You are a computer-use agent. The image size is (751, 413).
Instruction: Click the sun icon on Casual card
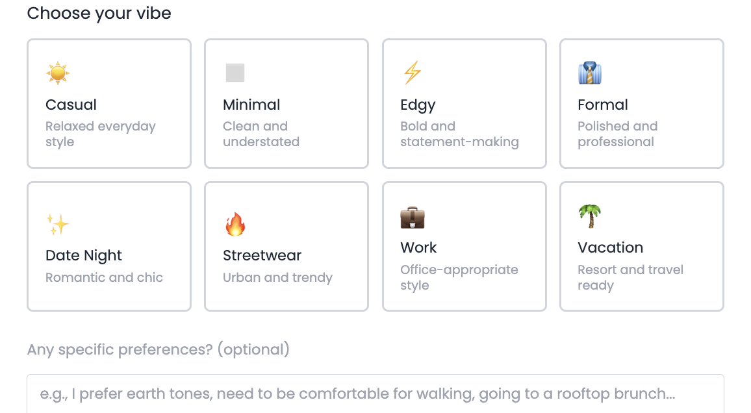tap(58, 73)
